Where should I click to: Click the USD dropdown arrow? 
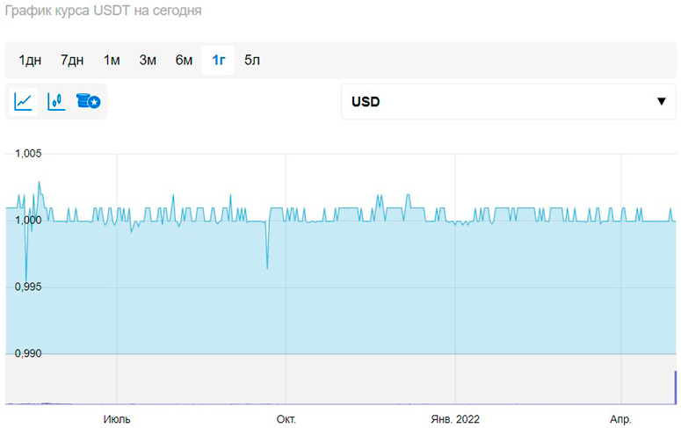[661, 102]
